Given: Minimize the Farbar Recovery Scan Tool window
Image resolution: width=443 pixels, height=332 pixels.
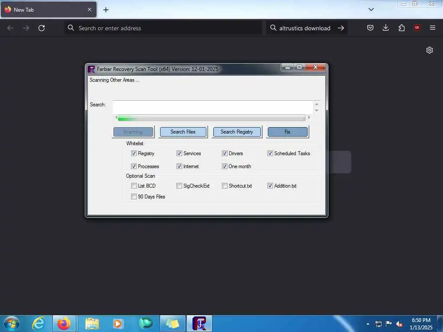Looking at the screenshot, I should pyautogui.click(x=288, y=67).
